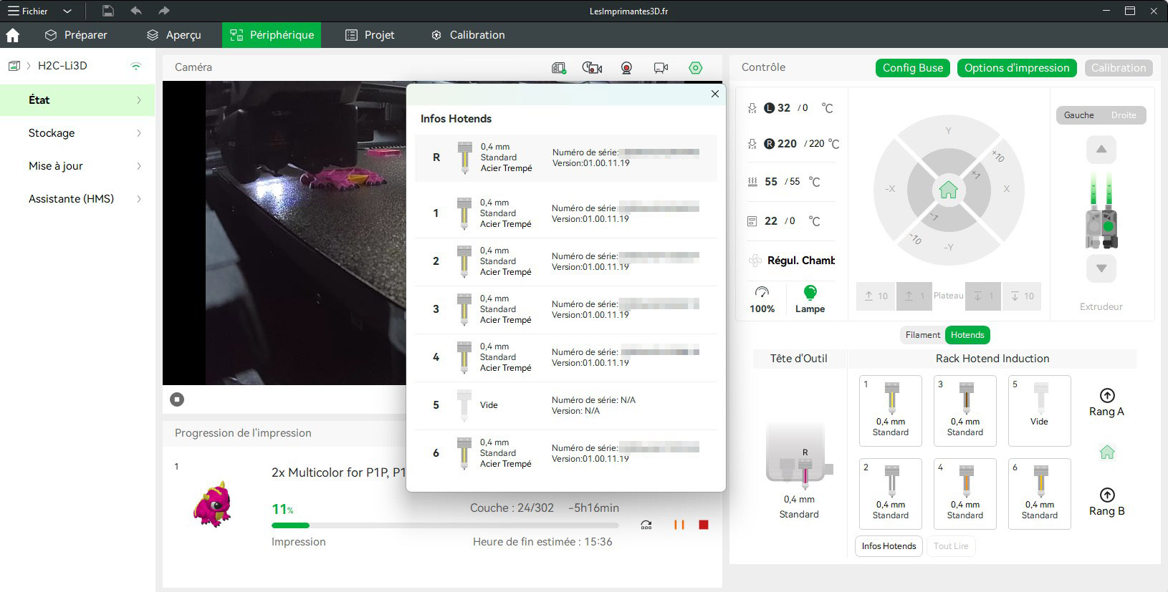Screen dimensions: 1168x592
Task: Close the Infos Hotends popup
Action: (714, 94)
